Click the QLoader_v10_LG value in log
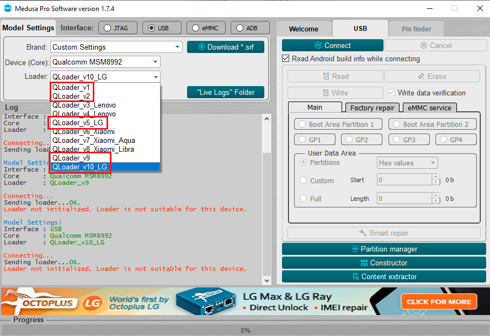Image resolution: width=490 pixels, height=336 pixels. 77,242
